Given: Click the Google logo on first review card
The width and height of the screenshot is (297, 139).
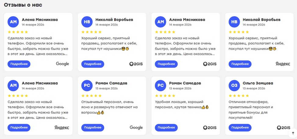Looking at the screenshot, I should pos(63,64).
